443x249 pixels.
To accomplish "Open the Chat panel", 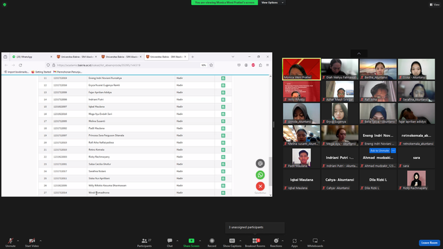I will coord(170,242).
